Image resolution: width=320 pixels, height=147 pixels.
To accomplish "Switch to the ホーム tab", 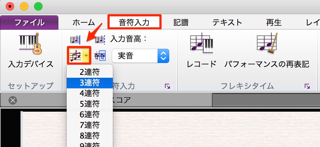I will 84,23.
